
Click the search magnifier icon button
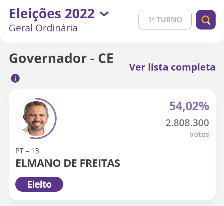click(x=206, y=20)
